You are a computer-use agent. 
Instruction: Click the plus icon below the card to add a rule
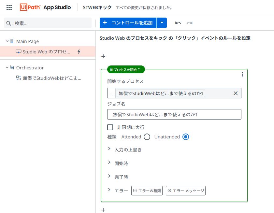[x=103, y=210]
